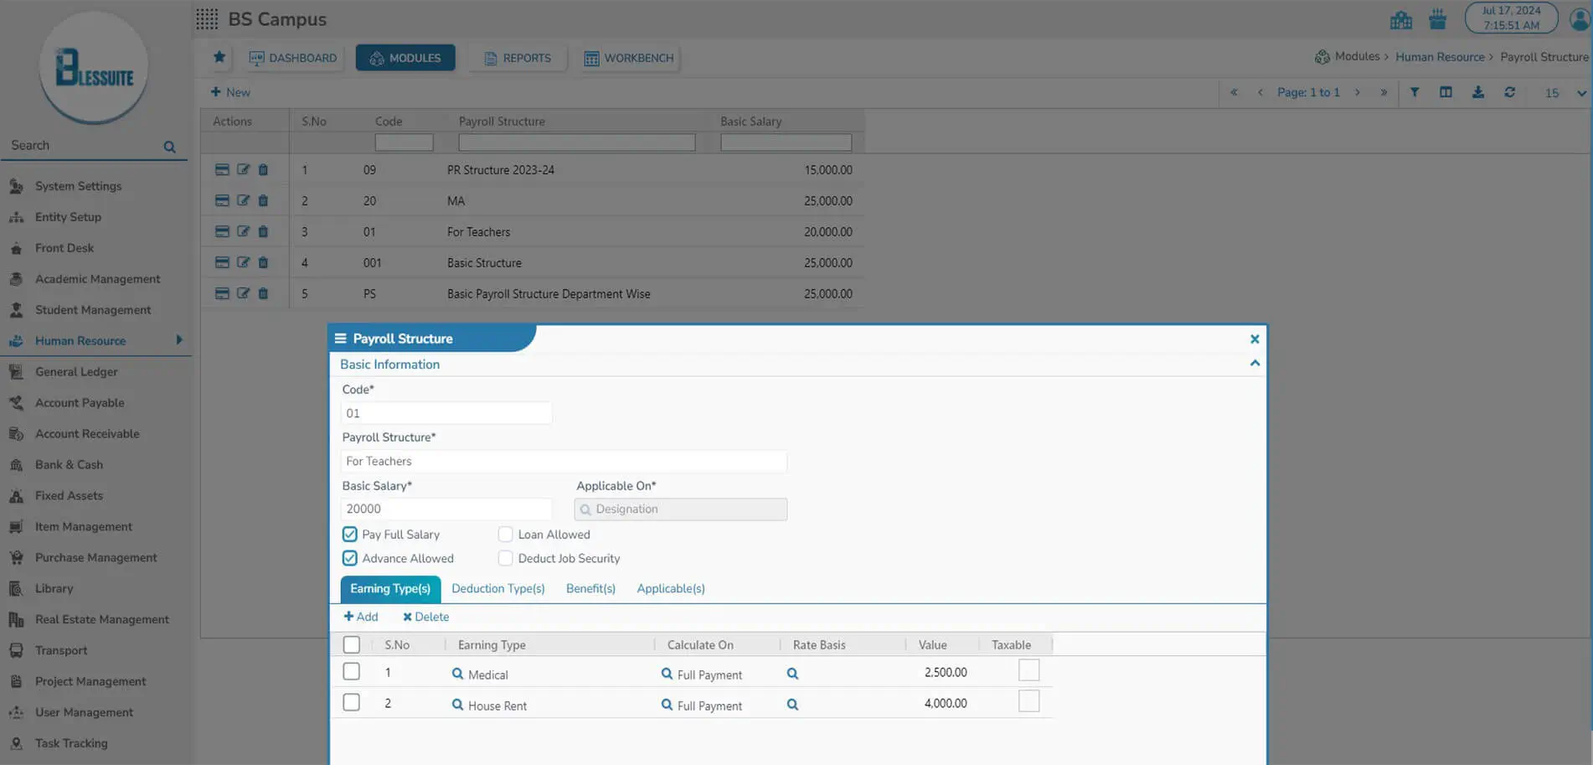Viewport: 1593px width, 765px height.
Task: Click lookup magnifier beside Medical earning type
Action: [457, 674]
